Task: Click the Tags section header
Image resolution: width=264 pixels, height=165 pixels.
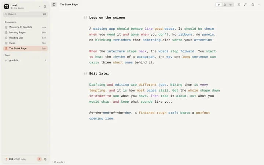Action: (7, 55)
